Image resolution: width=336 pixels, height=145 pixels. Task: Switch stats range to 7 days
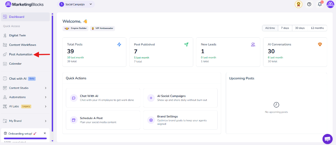[x=285, y=28]
